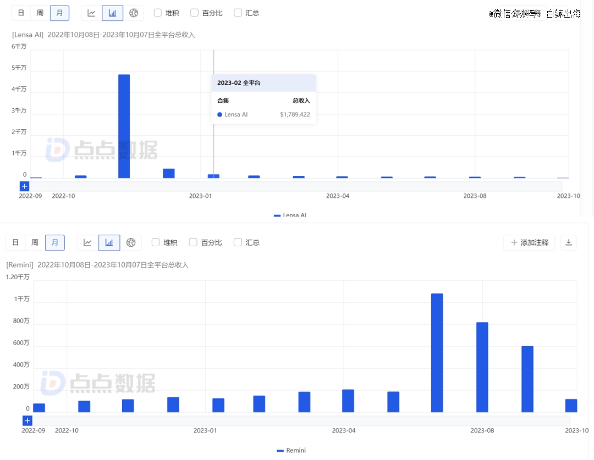The height and width of the screenshot is (460, 594).
Task: Click plus icon under Remini chart
Action: pos(28,420)
